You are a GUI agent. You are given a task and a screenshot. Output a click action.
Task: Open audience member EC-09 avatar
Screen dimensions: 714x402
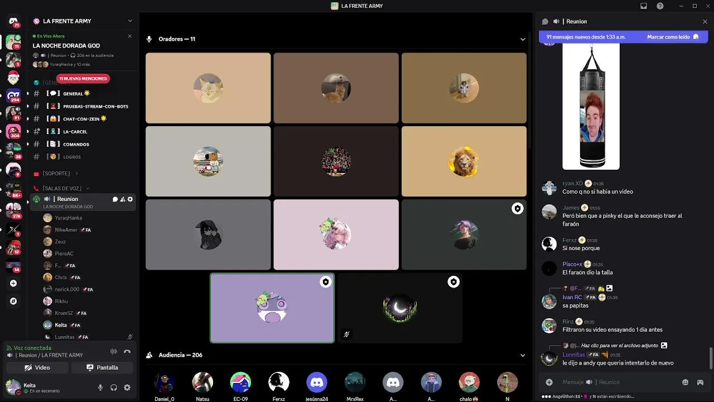click(240, 382)
